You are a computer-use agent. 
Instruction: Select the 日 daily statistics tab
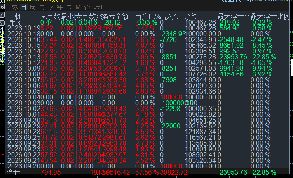click(24, 7)
